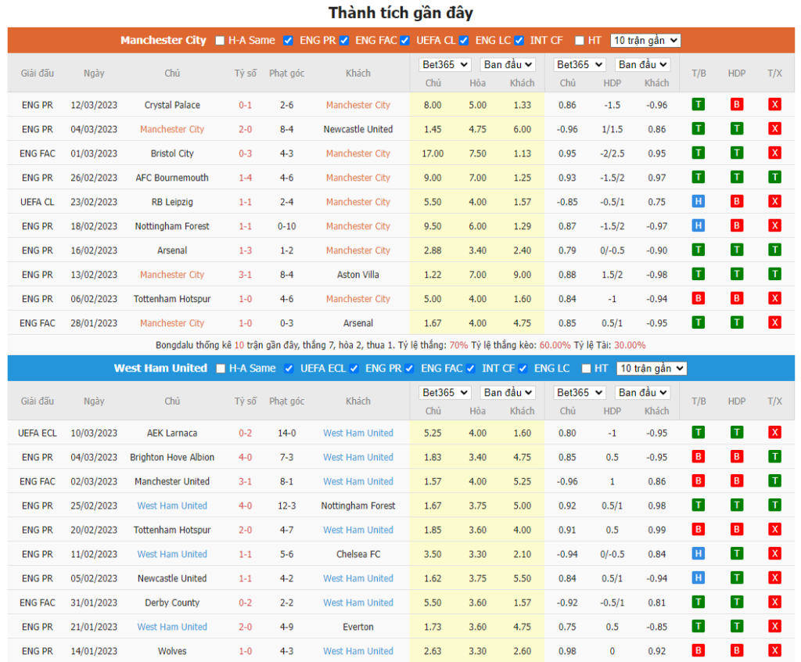Open 'Ban đầu' dropdown above handicap Khách, Manchester City table
Image resolution: width=801 pixels, height=662 pixels.
pos(643,65)
